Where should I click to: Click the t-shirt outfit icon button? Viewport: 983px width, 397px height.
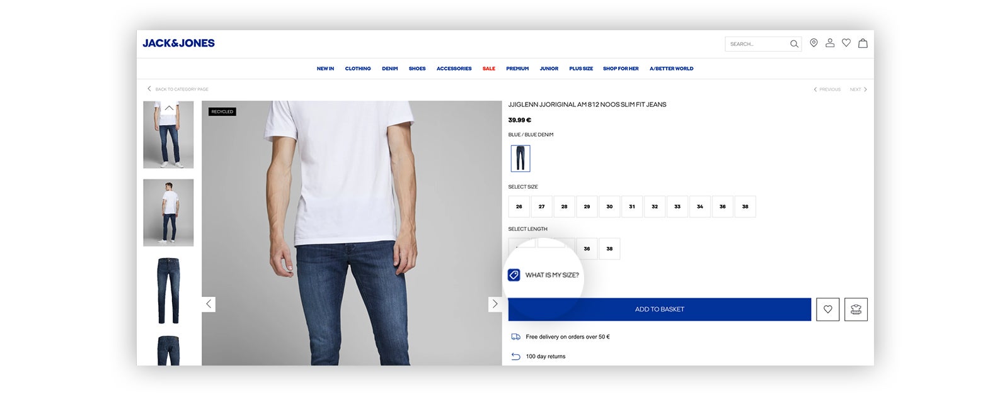(x=856, y=309)
